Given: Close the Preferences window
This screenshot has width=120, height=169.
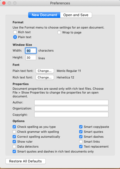Looking at the screenshot, I should (x=4, y=3).
